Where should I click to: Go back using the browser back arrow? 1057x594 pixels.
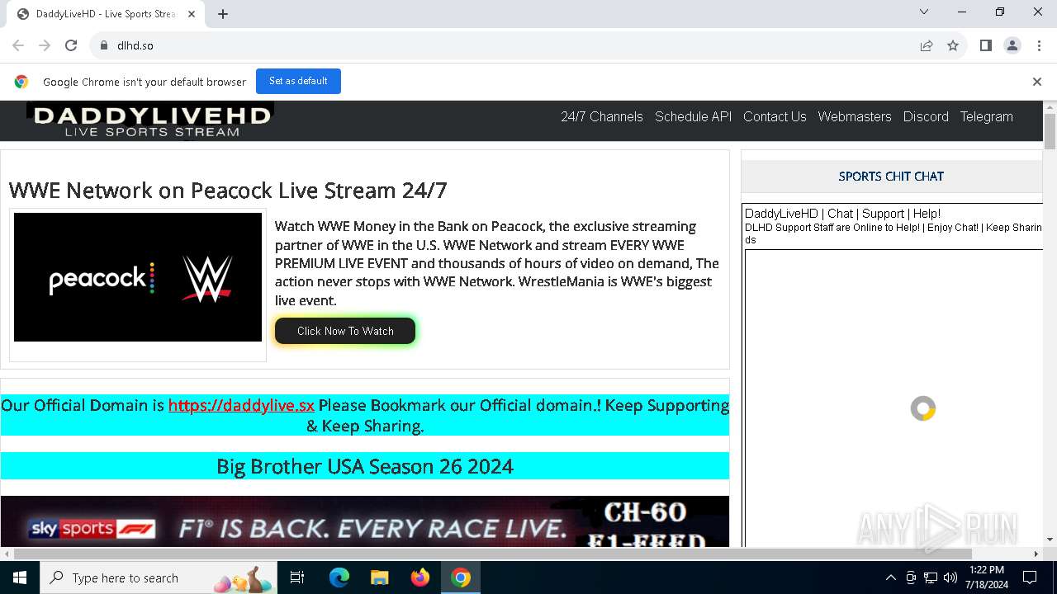(x=18, y=45)
